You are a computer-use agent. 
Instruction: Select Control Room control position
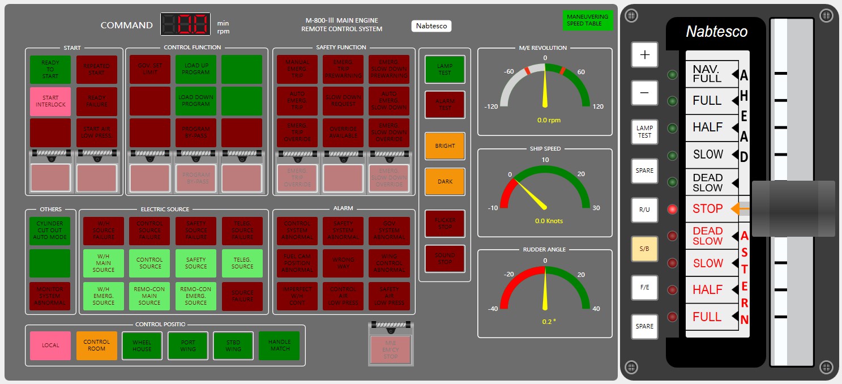(97, 345)
